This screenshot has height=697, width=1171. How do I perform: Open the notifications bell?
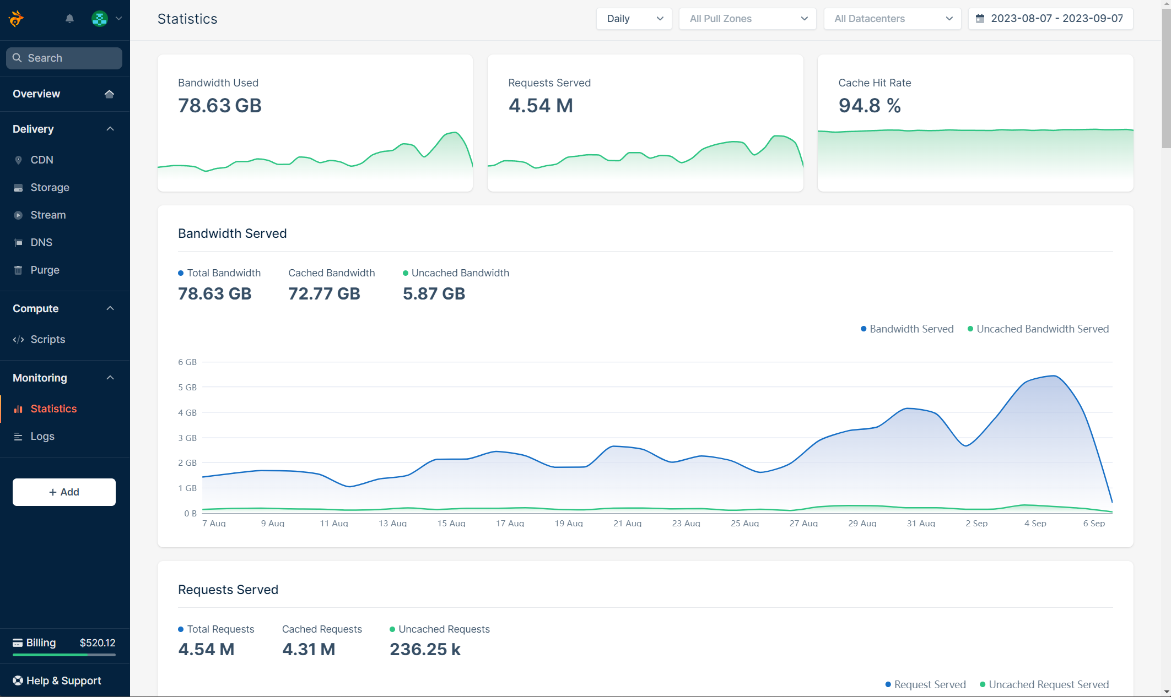click(69, 19)
